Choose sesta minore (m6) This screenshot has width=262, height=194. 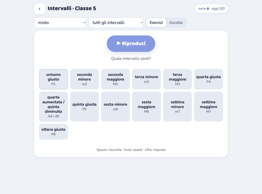tap(115, 107)
